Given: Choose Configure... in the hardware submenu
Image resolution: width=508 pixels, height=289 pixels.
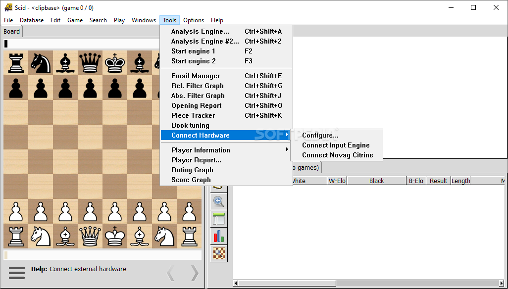Looking at the screenshot, I should 337,135.
